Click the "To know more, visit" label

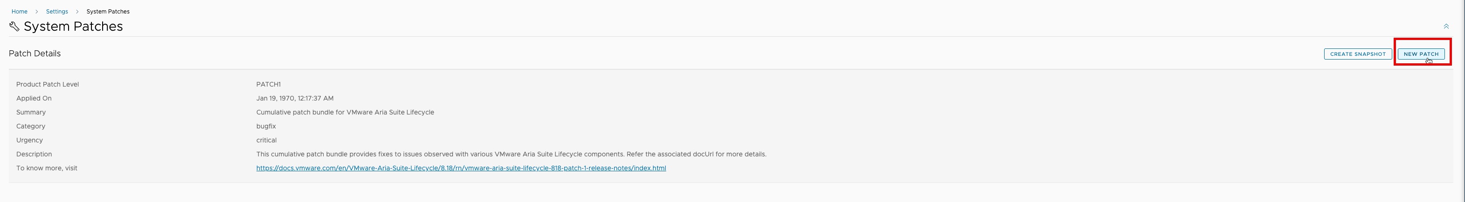coord(47,168)
